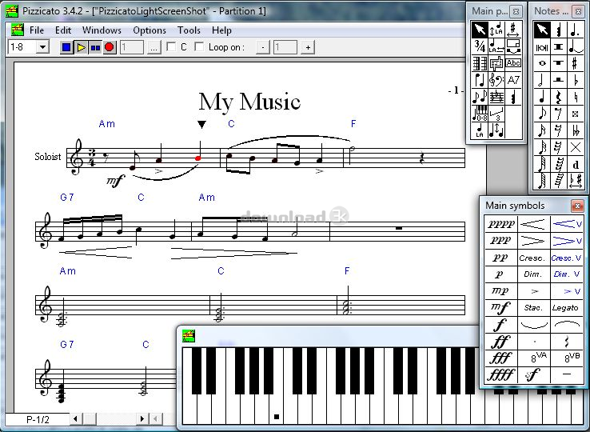Screen dimensions: 590x432
Task: Pick the treble and bass clef tool
Action: pos(496,80)
